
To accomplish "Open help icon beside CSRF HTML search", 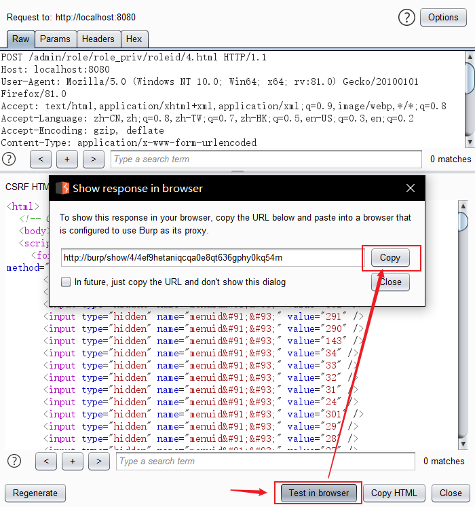I will click(x=14, y=461).
